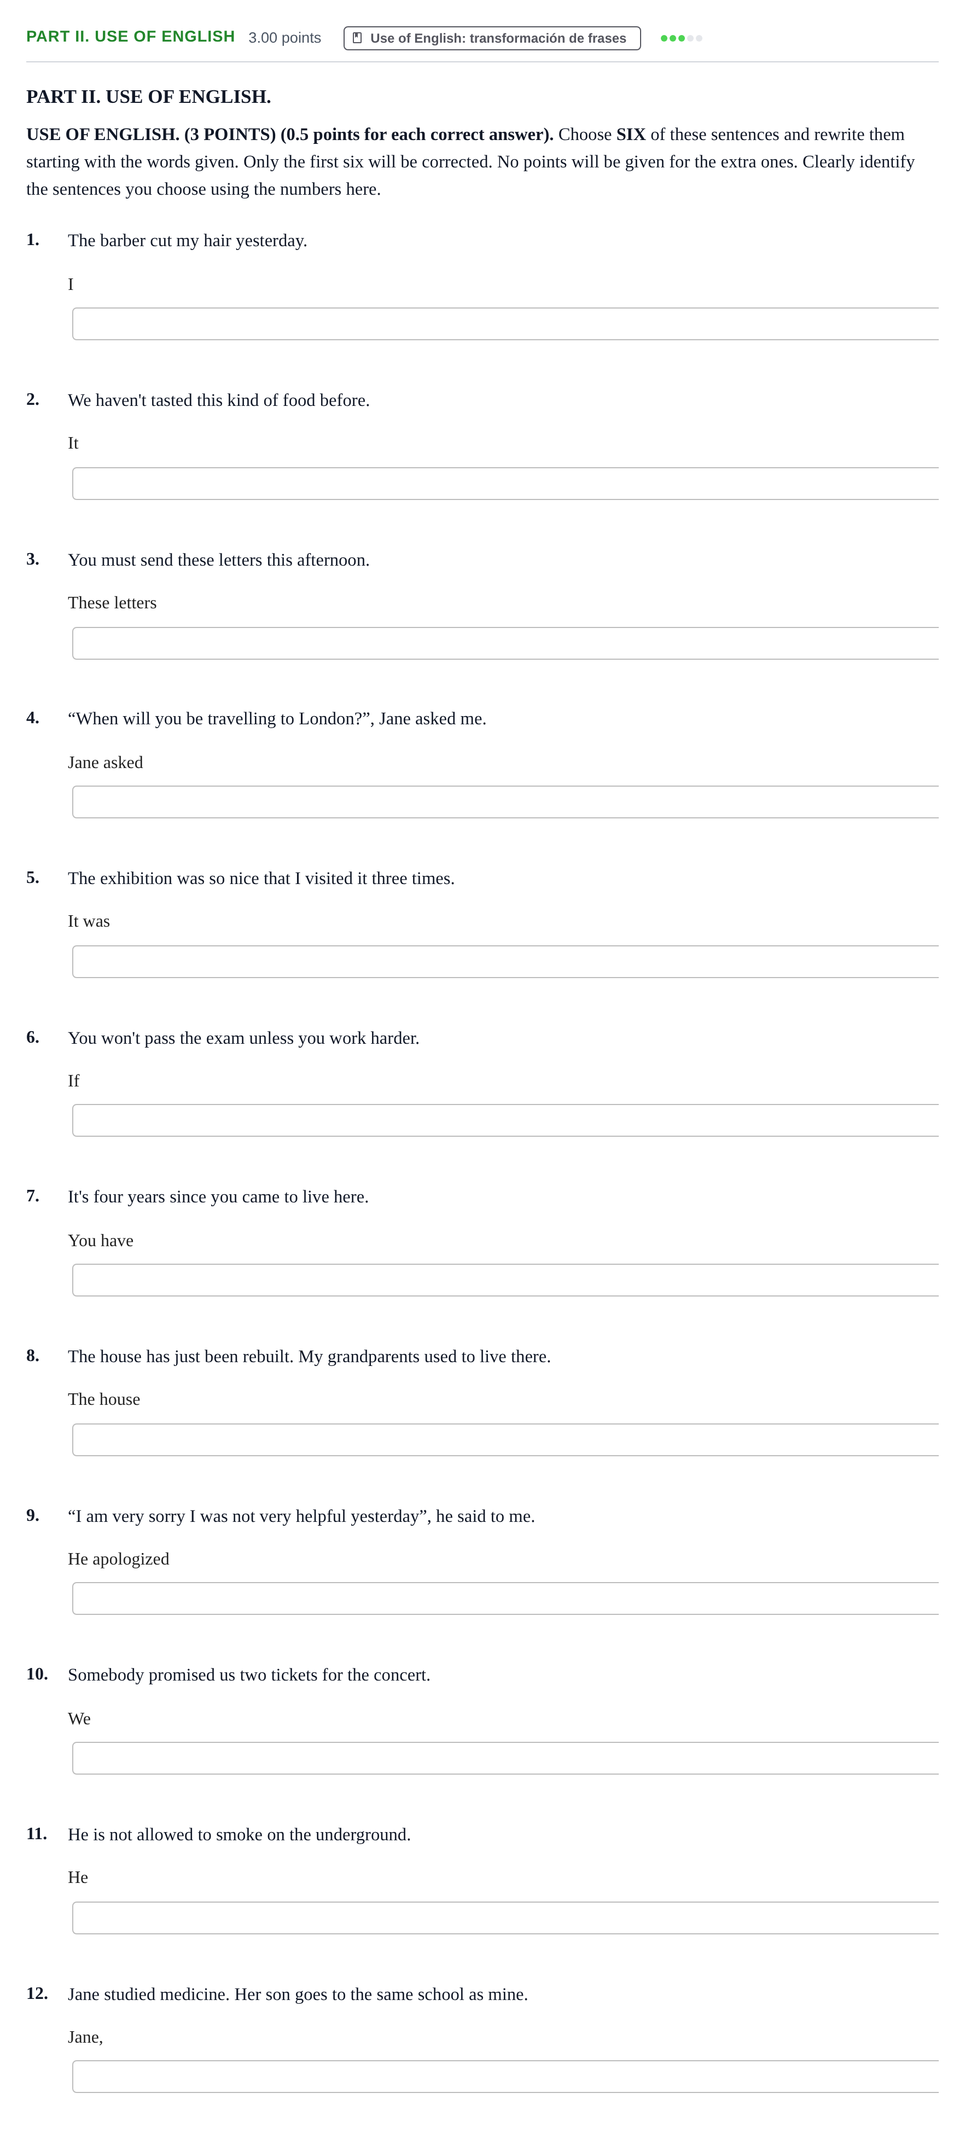Click the green difficulty dots indicator
This screenshot has height=2151, width=965.
(681, 38)
